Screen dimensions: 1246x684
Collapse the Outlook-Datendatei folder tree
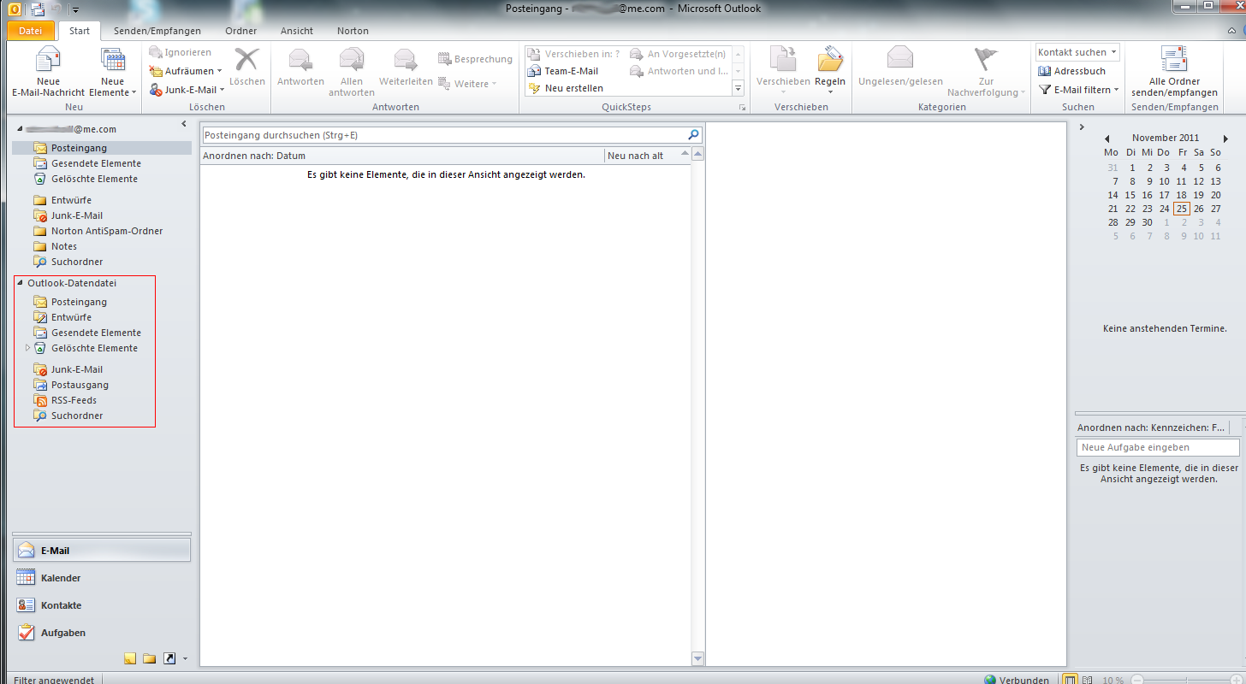point(20,283)
